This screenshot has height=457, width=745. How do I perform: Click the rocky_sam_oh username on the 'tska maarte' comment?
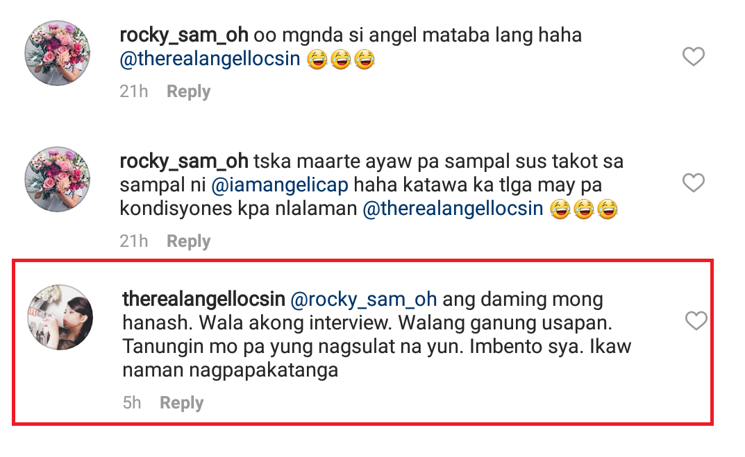(184, 161)
